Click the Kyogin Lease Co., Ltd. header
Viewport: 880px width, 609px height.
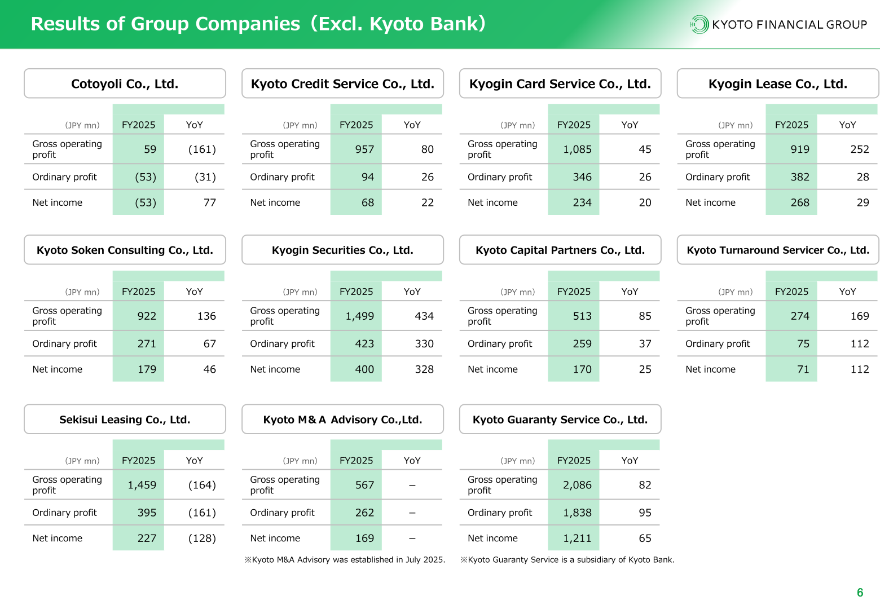778,83
